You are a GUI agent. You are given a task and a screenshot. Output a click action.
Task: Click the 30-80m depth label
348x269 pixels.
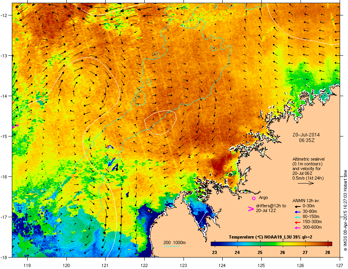point(310,211)
